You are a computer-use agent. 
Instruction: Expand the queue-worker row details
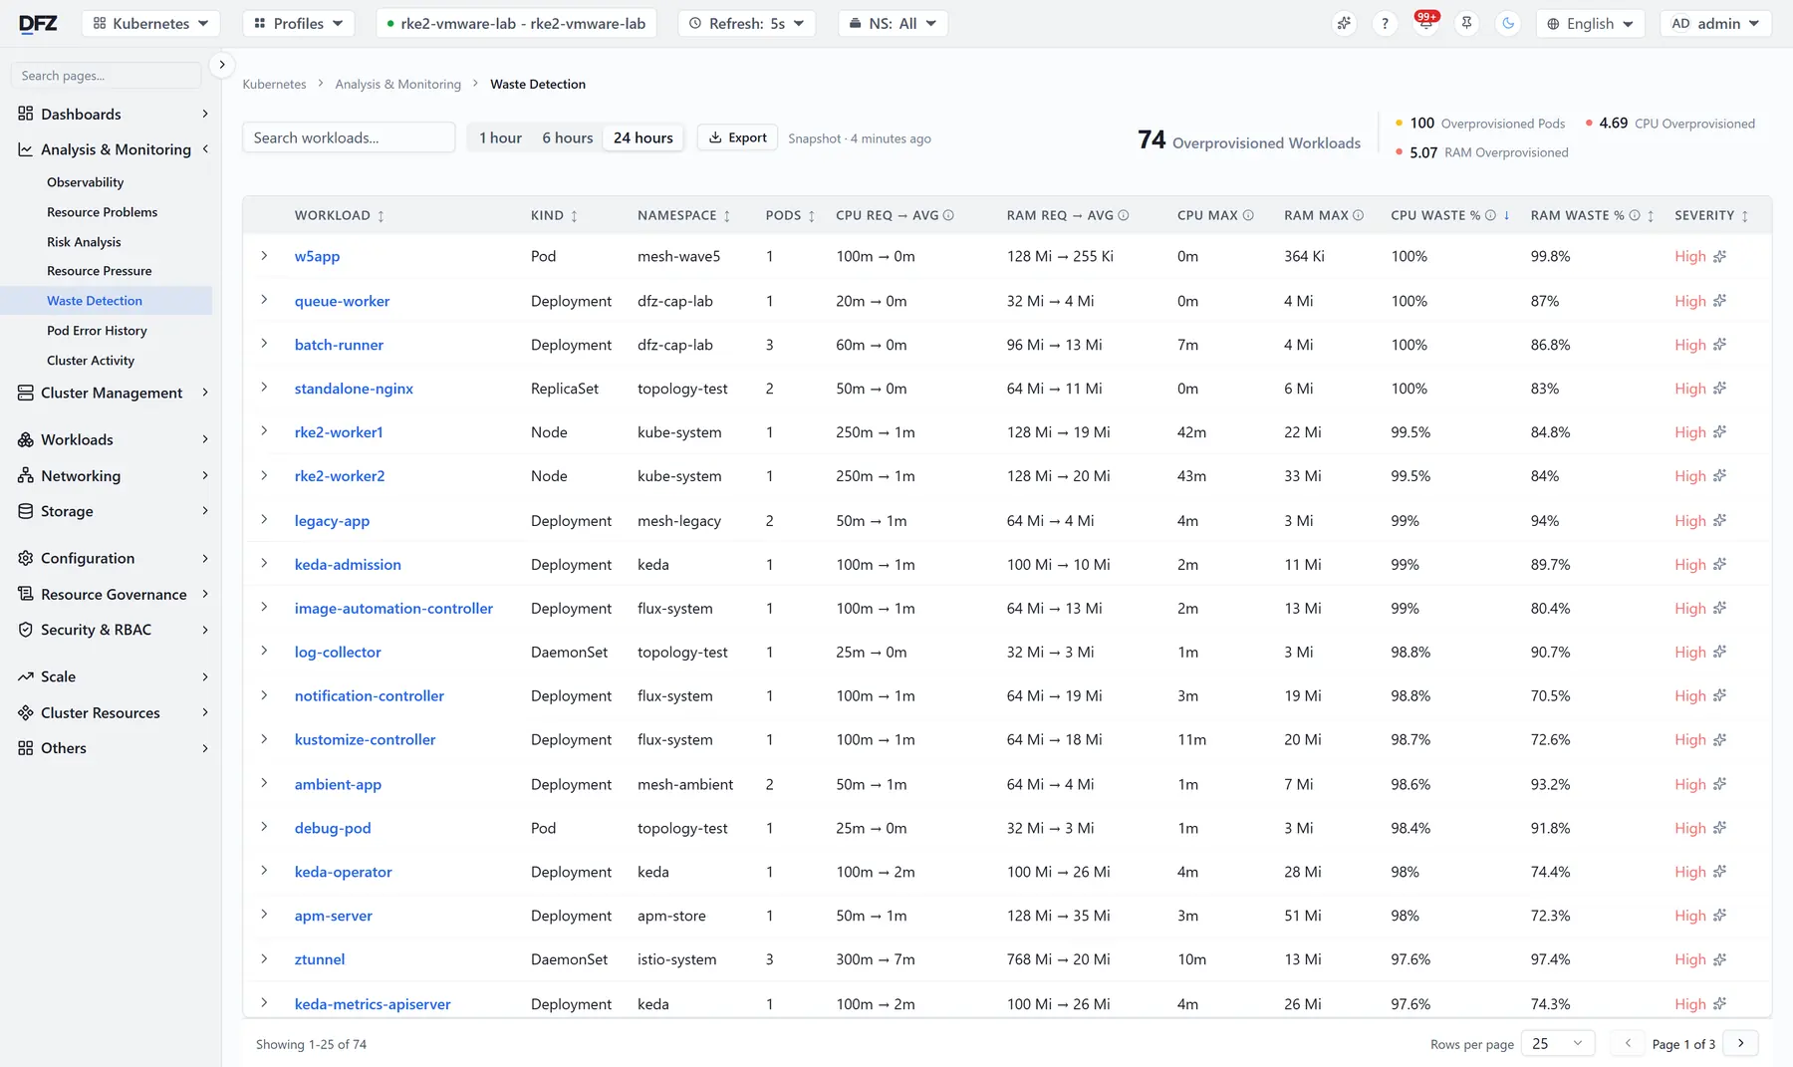[x=264, y=300]
